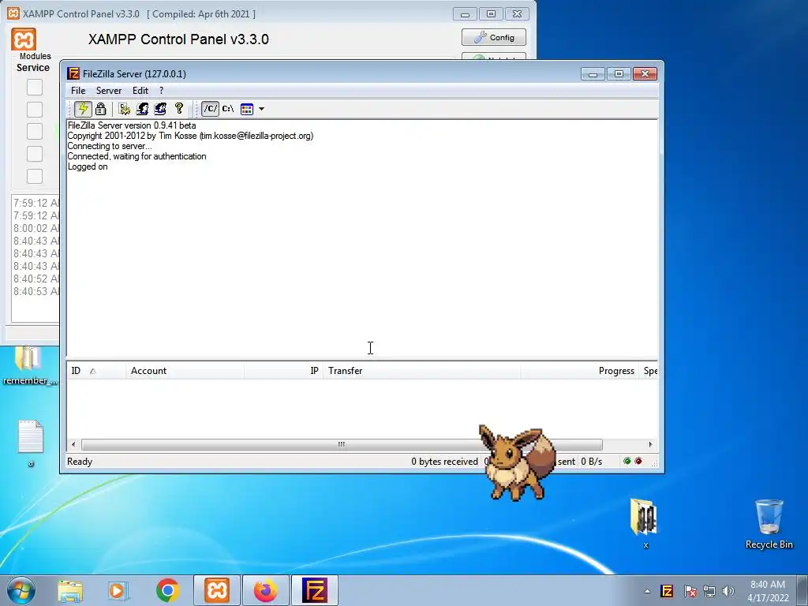Toggle the lightning Active server icon
This screenshot has width=808, height=606.
click(x=83, y=109)
